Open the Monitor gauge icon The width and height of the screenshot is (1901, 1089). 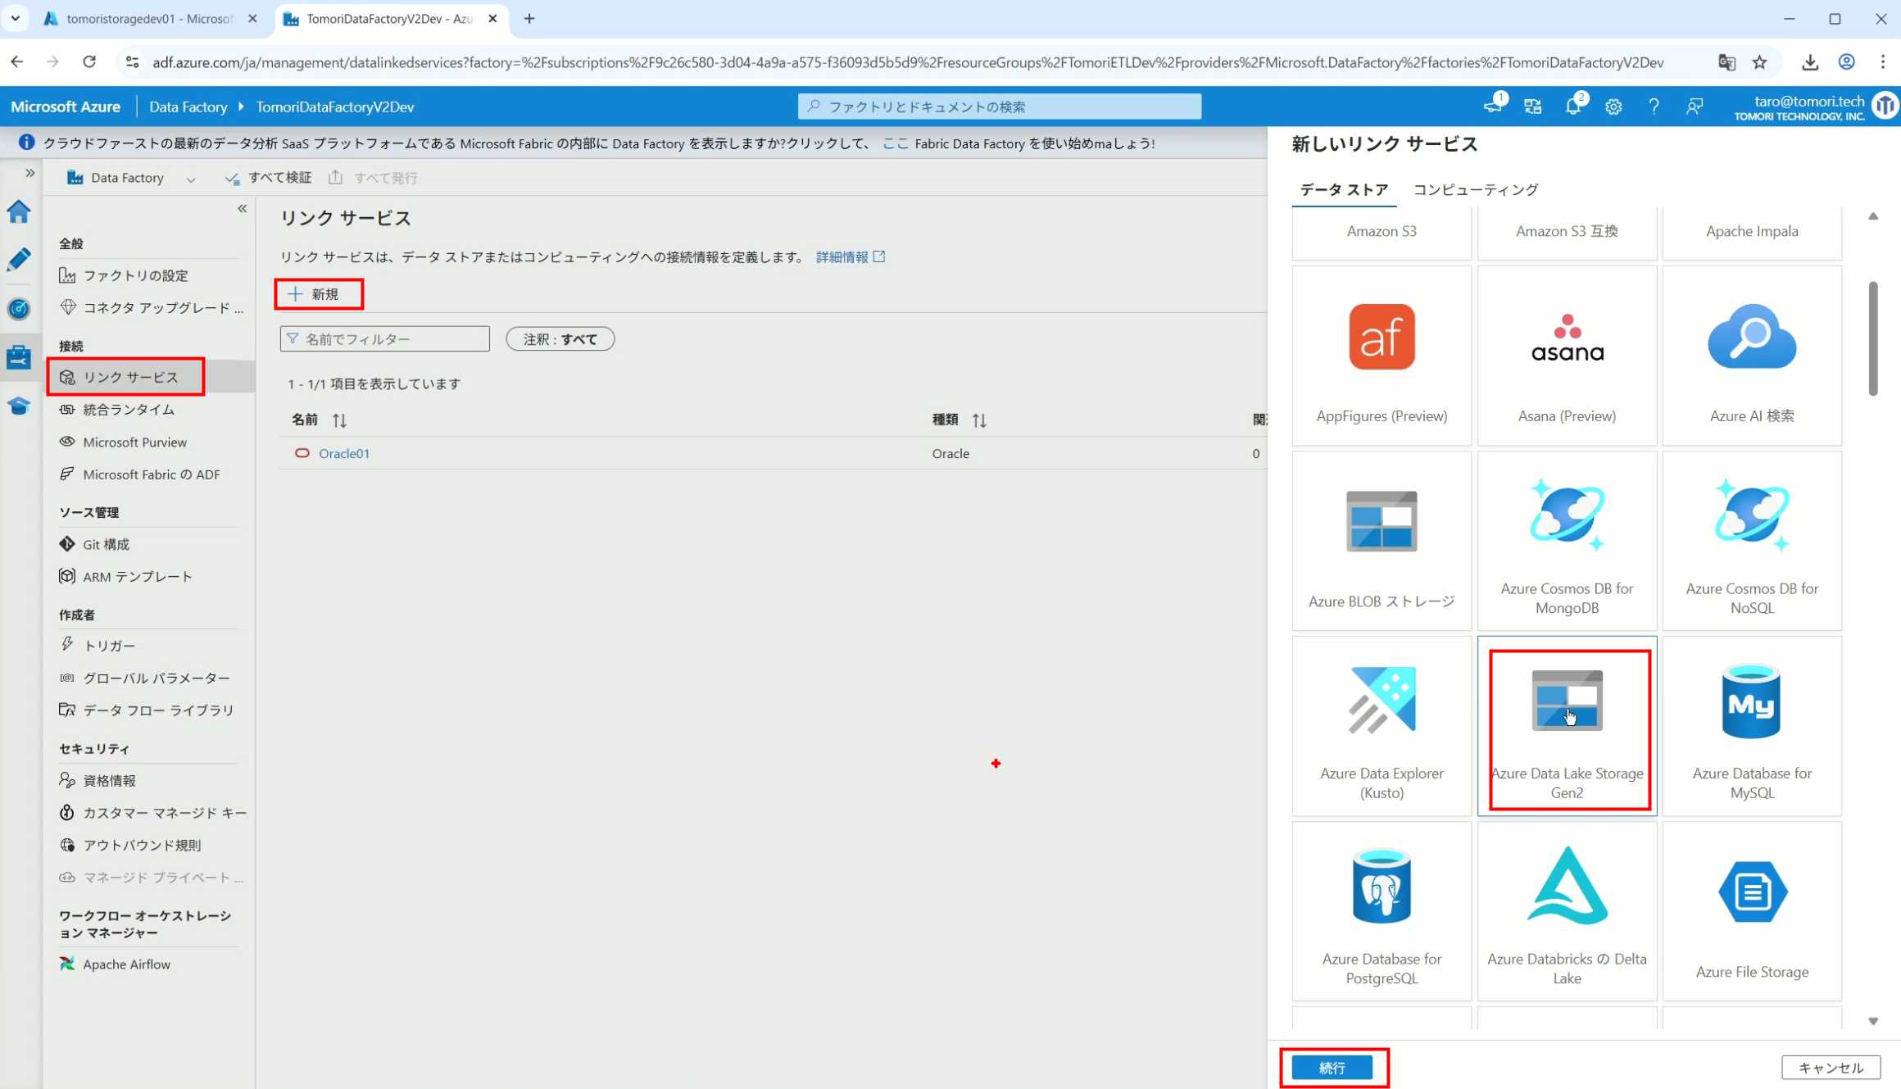click(x=19, y=309)
